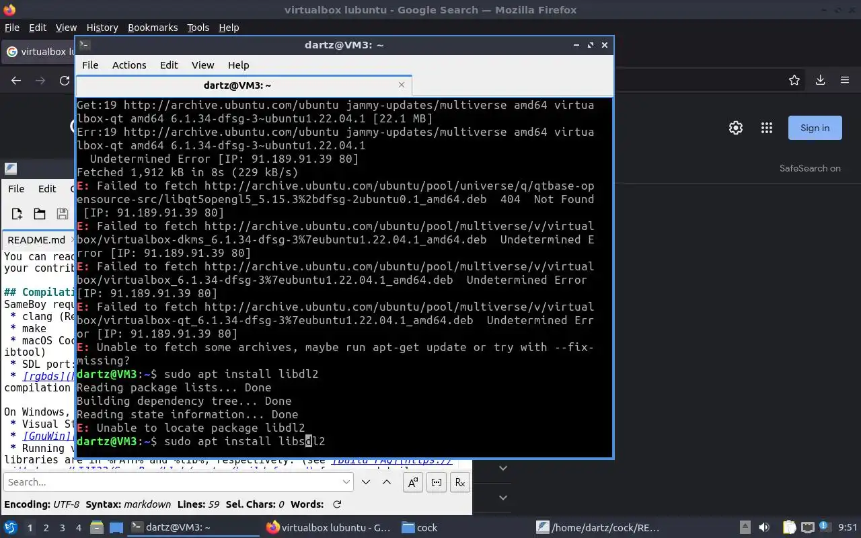Activate the dartz@VM3 terminal taskbar button
This screenshot has height=538, width=861.
[194, 527]
